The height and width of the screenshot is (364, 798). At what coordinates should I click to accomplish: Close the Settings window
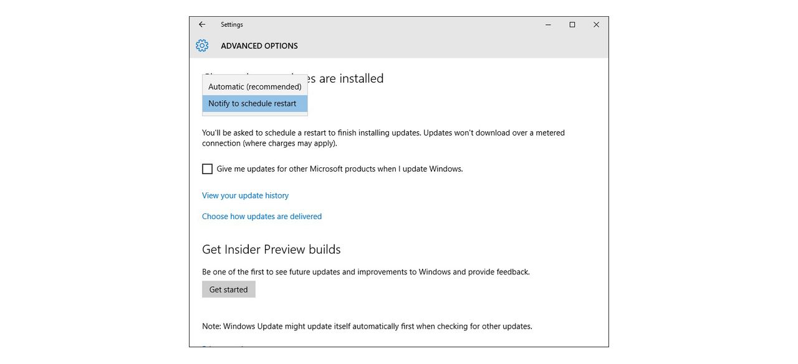pyautogui.click(x=596, y=25)
